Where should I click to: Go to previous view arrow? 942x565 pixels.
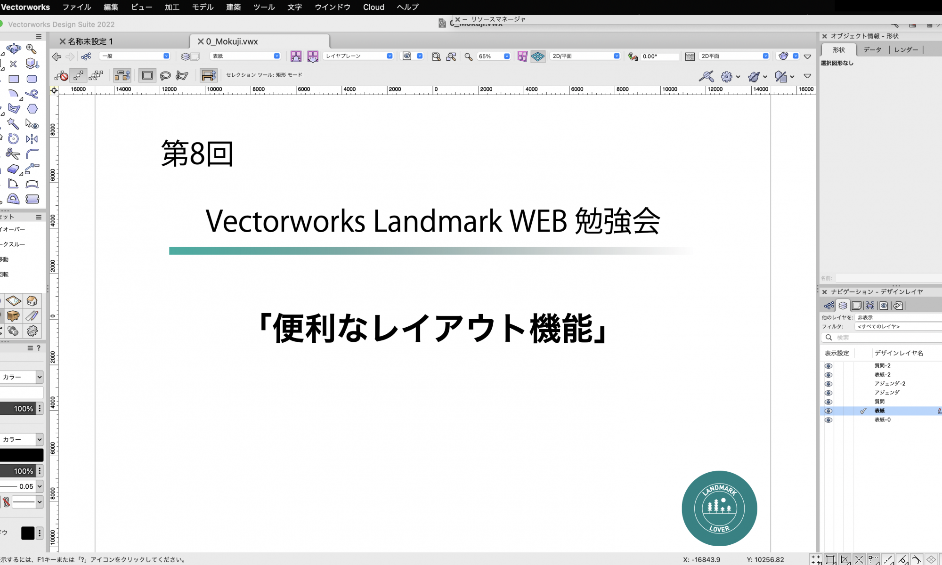click(57, 56)
